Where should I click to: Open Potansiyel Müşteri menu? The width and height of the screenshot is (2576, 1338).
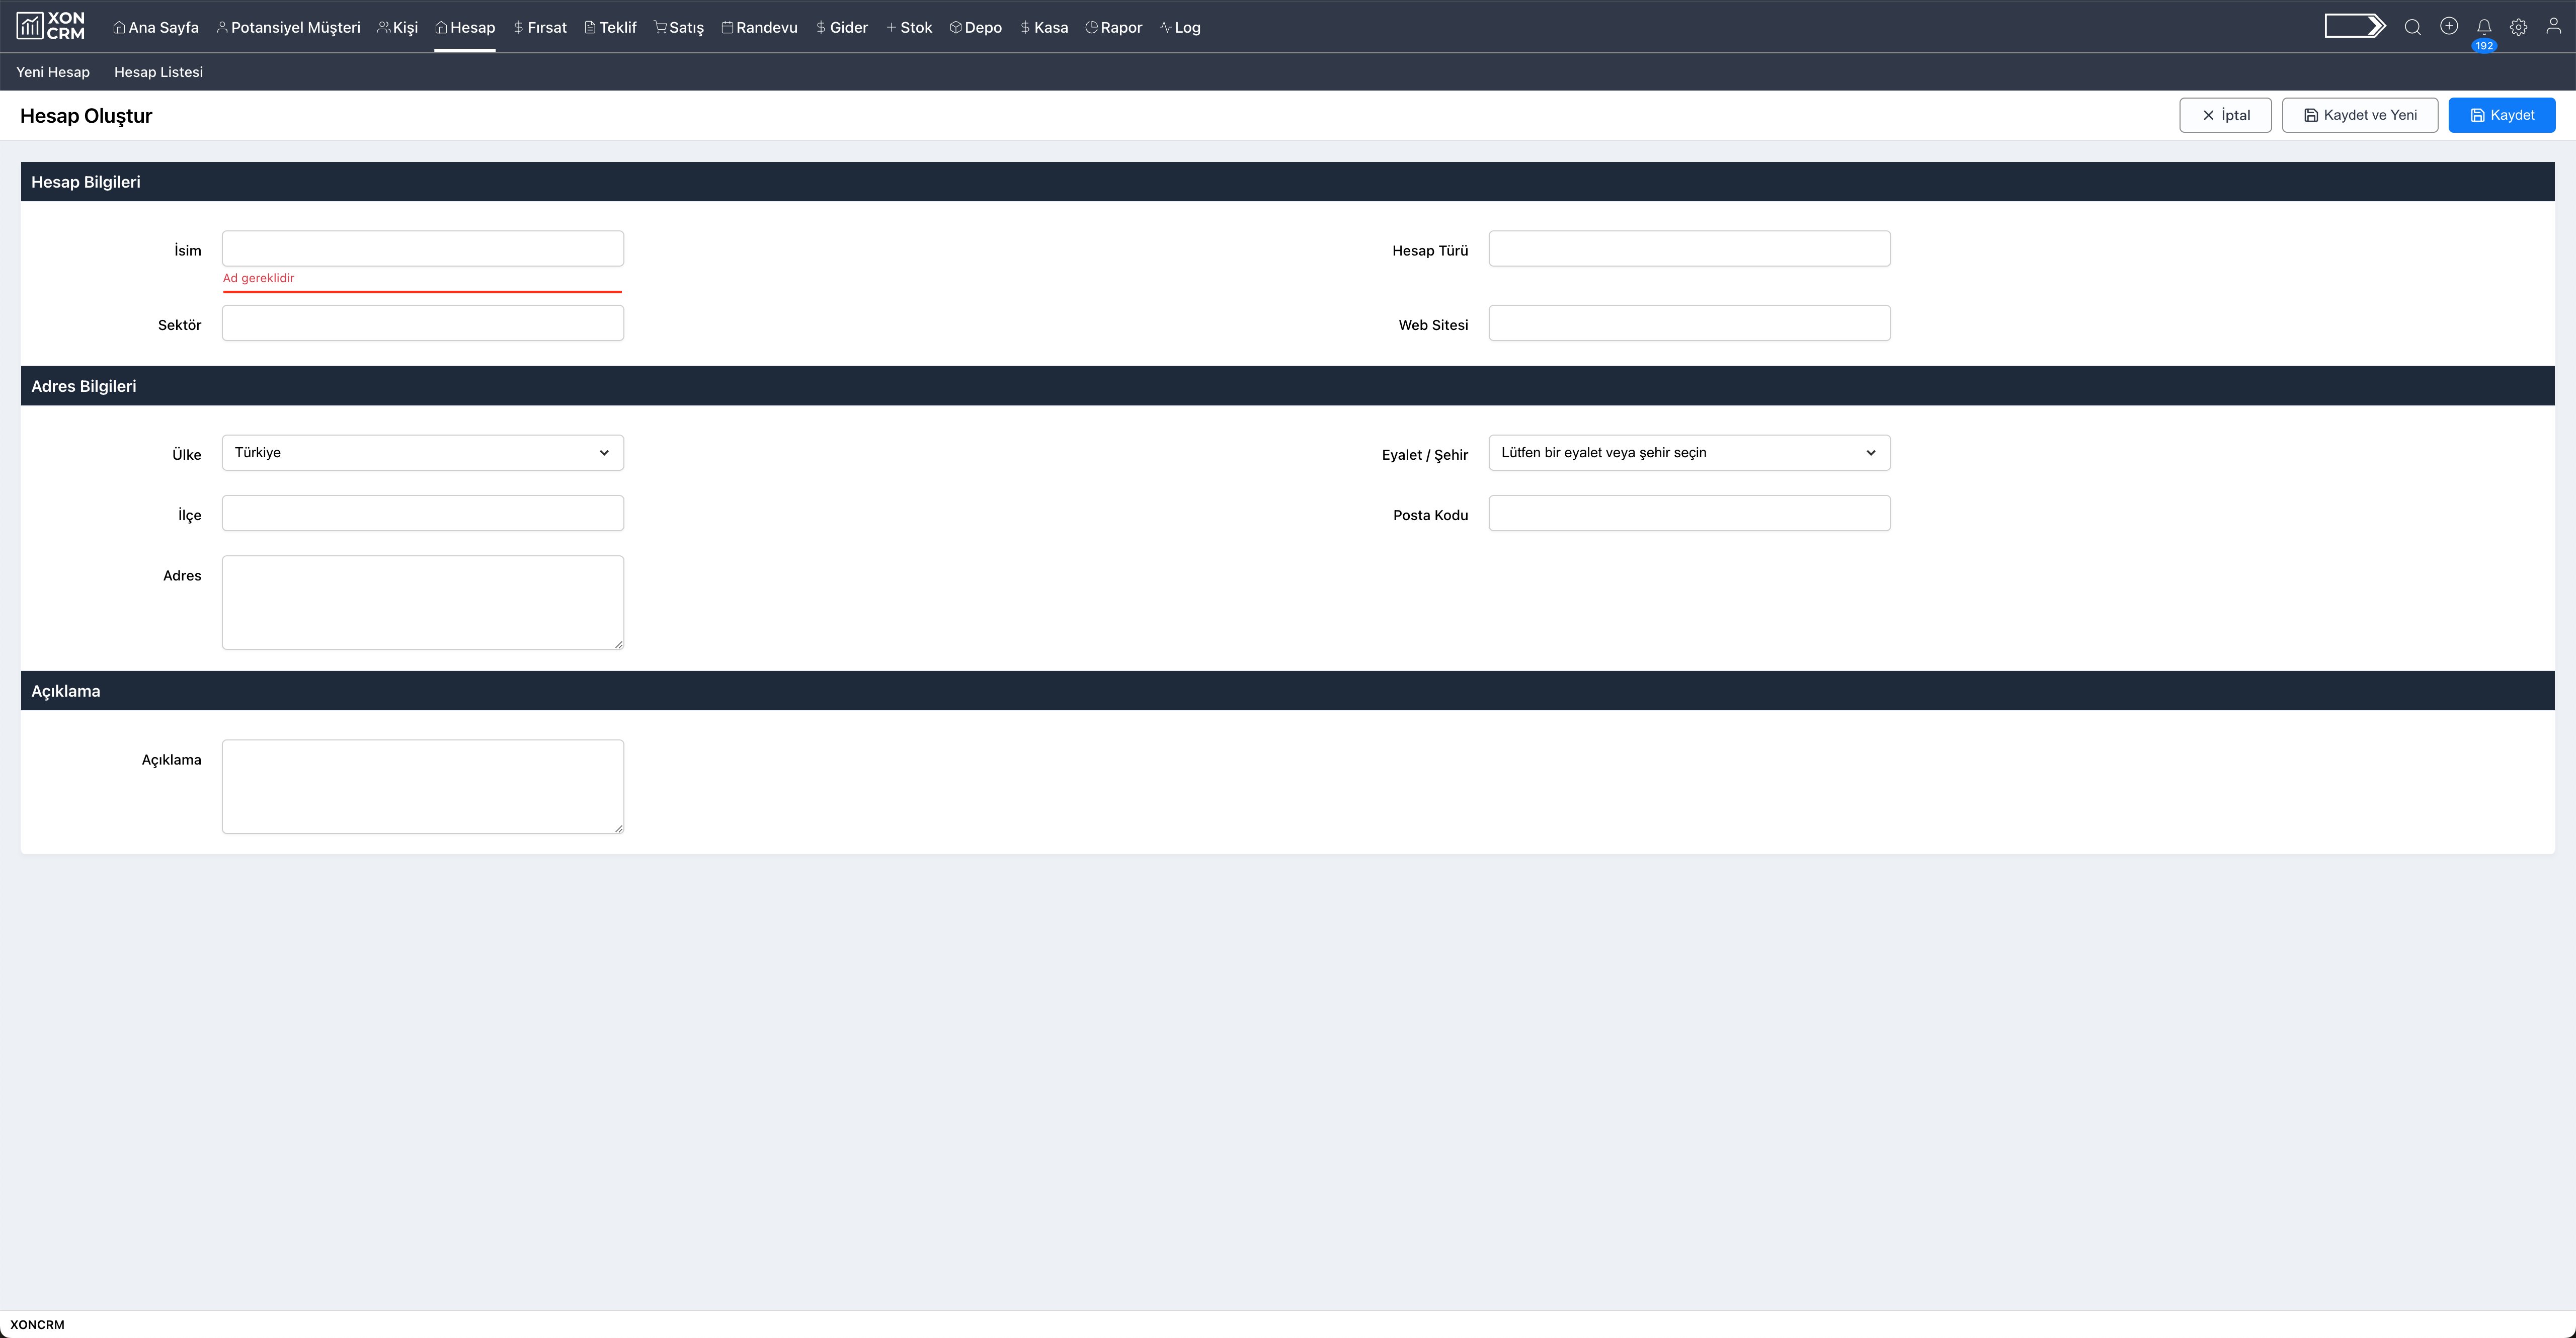(x=288, y=27)
